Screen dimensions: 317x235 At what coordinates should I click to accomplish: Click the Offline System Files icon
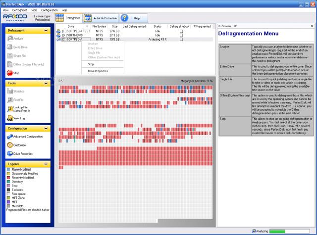pos(10,64)
